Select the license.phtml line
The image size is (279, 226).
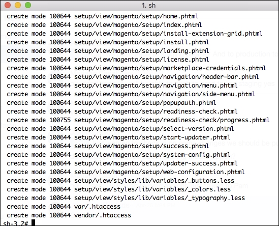tap(108, 60)
